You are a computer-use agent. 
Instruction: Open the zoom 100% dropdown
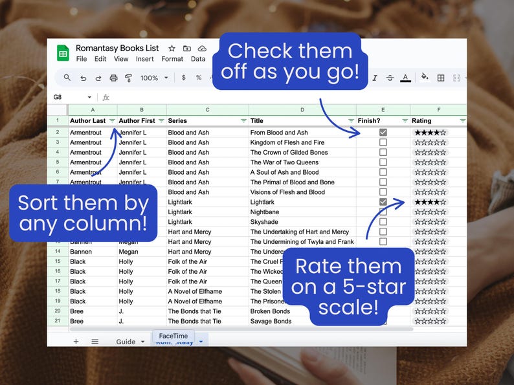click(x=154, y=78)
